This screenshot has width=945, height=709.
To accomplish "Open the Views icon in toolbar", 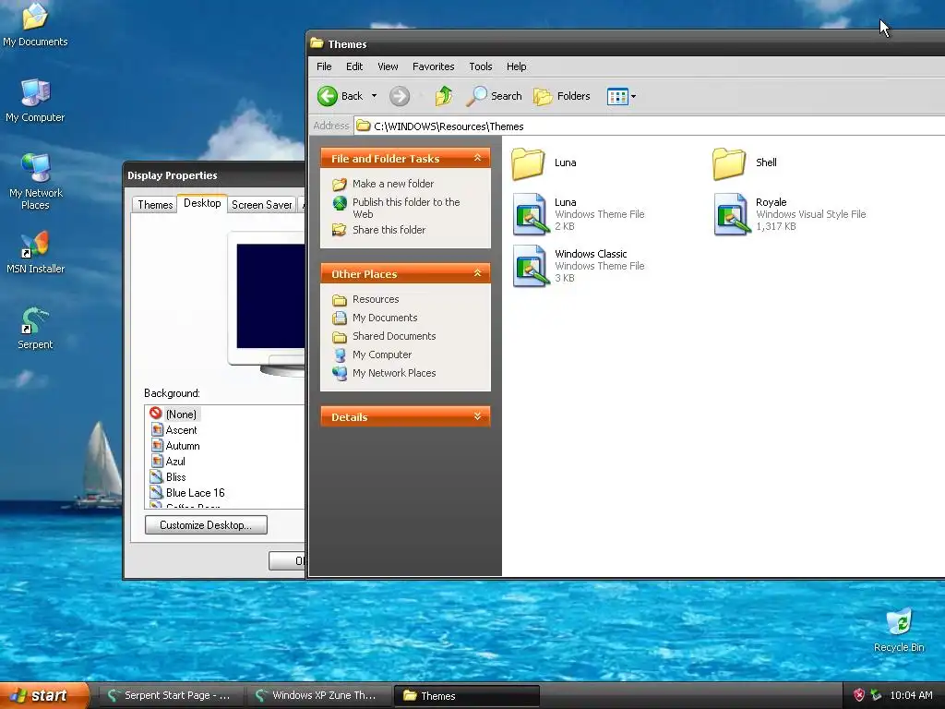I will pyautogui.click(x=617, y=96).
